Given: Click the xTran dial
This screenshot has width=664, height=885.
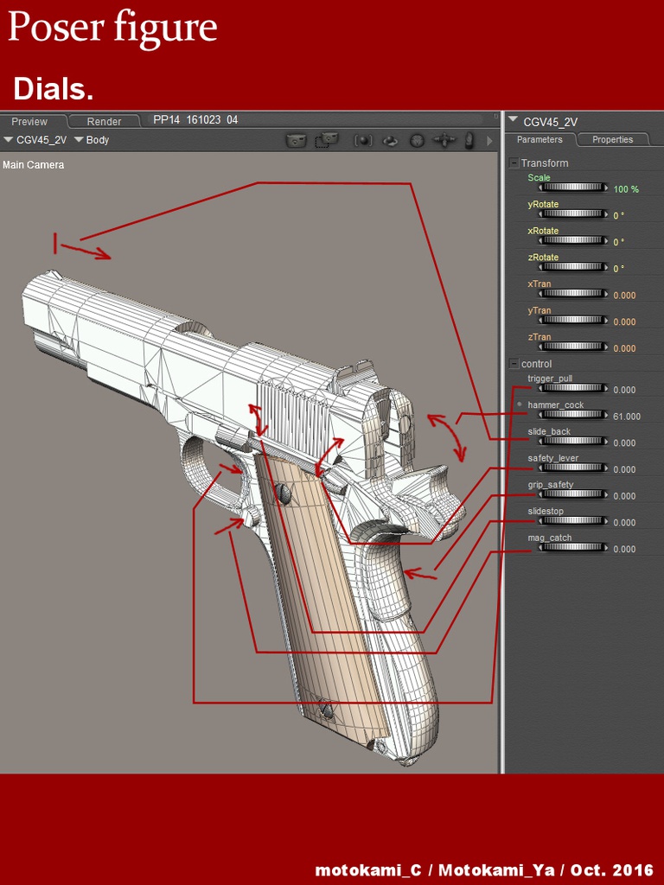Looking at the screenshot, I should point(573,294).
